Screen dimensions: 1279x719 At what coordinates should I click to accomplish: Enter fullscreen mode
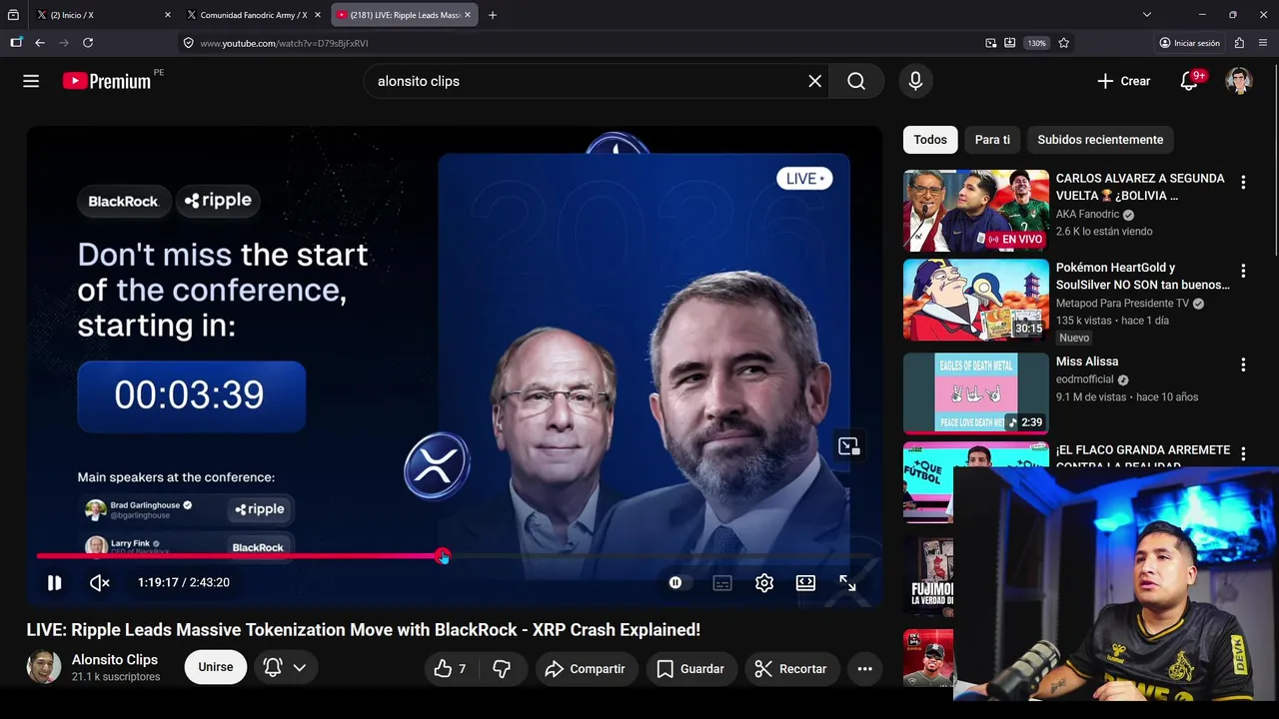coord(847,582)
